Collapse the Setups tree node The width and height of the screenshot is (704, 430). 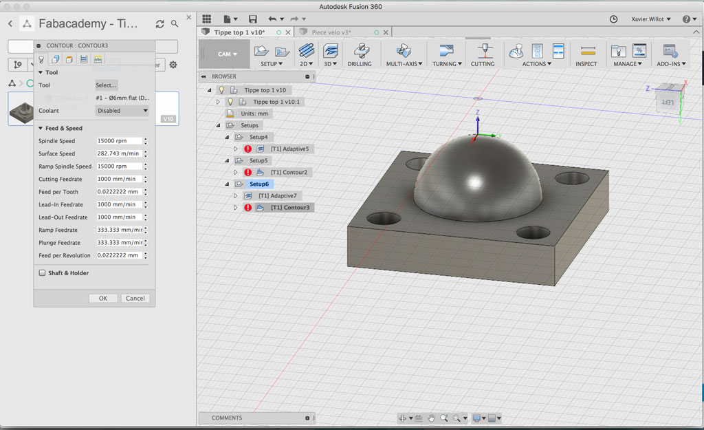(218, 125)
